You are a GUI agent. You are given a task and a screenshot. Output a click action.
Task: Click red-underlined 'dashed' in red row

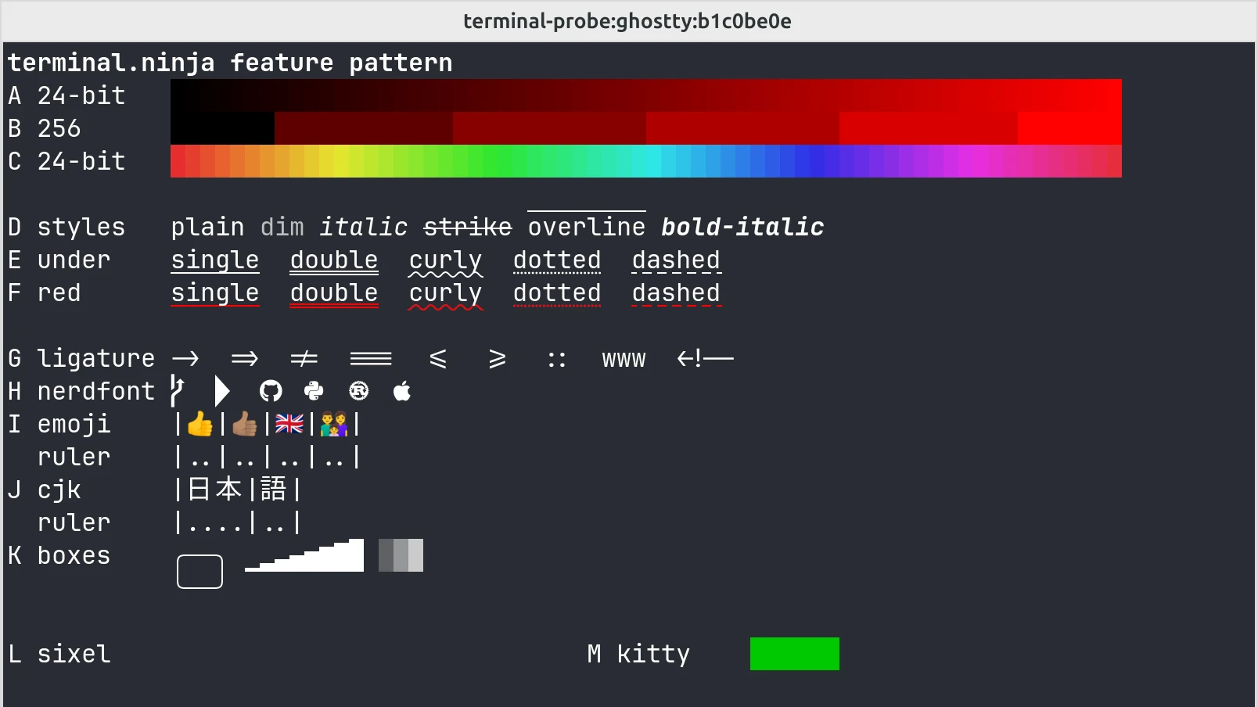tap(676, 294)
